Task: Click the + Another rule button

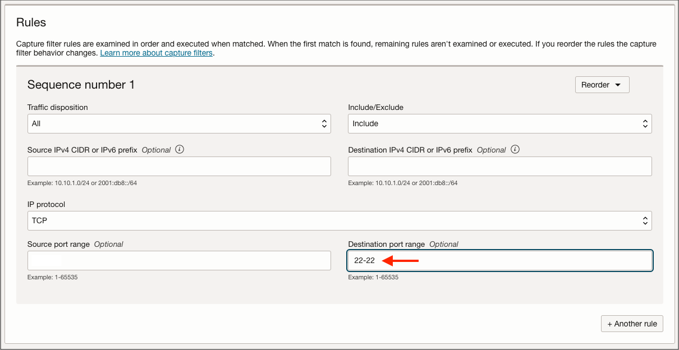Action: (x=632, y=324)
